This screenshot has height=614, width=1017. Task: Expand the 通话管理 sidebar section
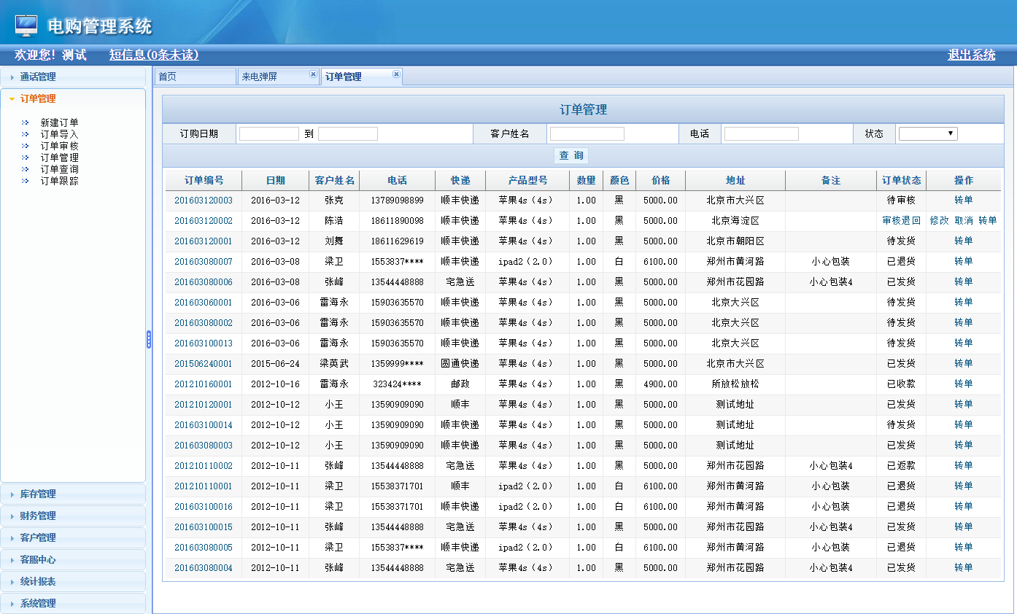pyautogui.click(x=73, y=77)
